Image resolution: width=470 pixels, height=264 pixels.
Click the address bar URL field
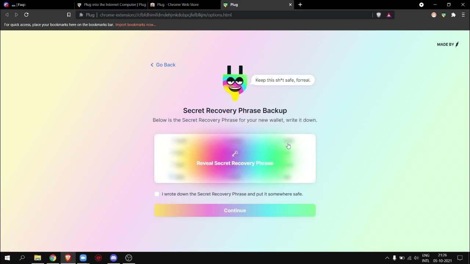click(x=235, y=15)
